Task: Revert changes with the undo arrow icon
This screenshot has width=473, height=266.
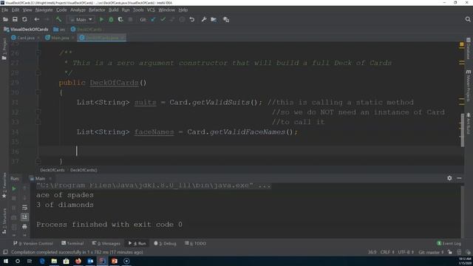Action: pyautogui.click(x=192, y=20)
